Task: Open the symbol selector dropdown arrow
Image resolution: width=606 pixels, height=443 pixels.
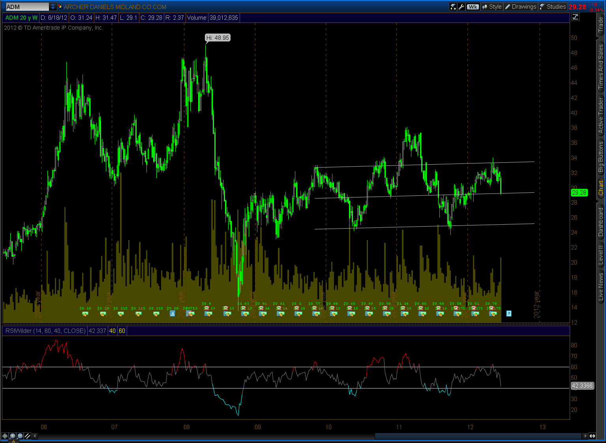Action: point(53,7)
